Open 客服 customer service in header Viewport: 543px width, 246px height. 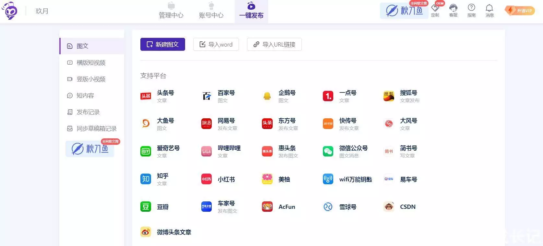pyautogui.click(x=453, y=10)
